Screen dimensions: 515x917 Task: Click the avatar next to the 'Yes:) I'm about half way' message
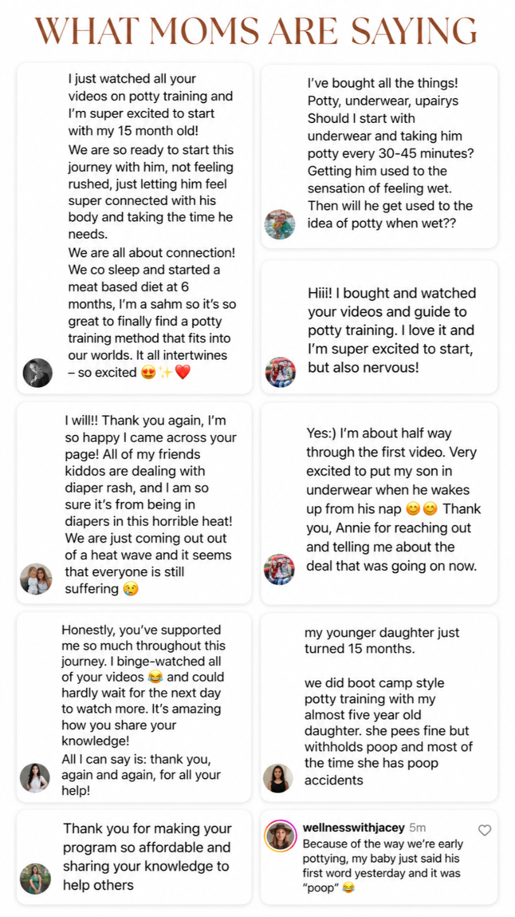tap(279, 569)
